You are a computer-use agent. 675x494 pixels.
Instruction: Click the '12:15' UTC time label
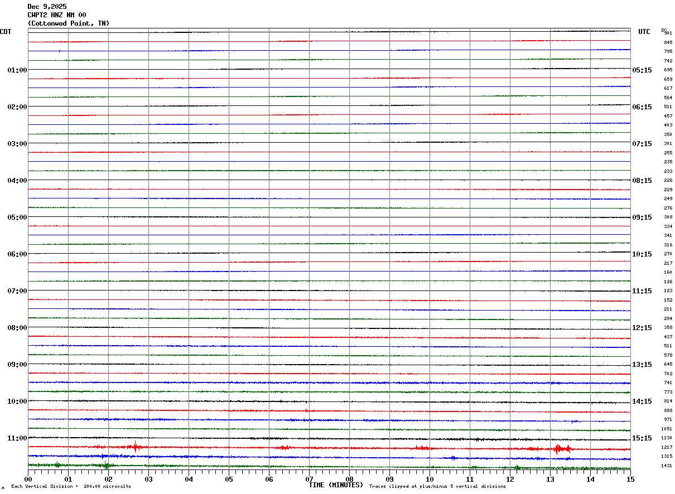(642, 328)
